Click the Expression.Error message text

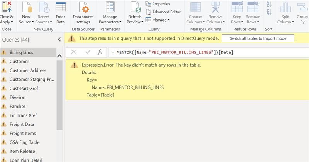(x=141, y=65)
